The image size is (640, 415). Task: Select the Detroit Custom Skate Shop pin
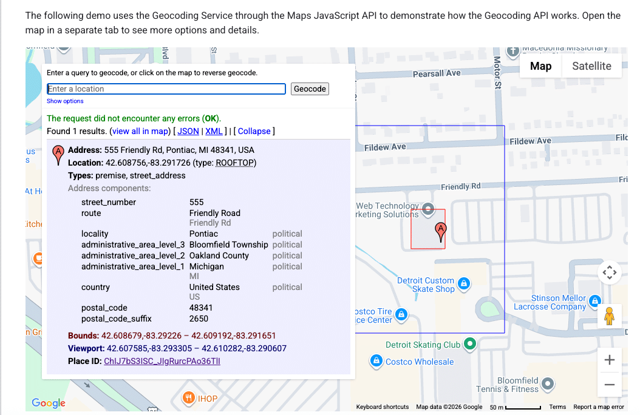point(464,283)
